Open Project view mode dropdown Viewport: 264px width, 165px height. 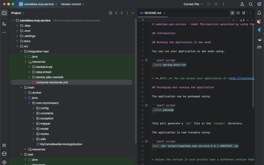[x=18, y=13]
